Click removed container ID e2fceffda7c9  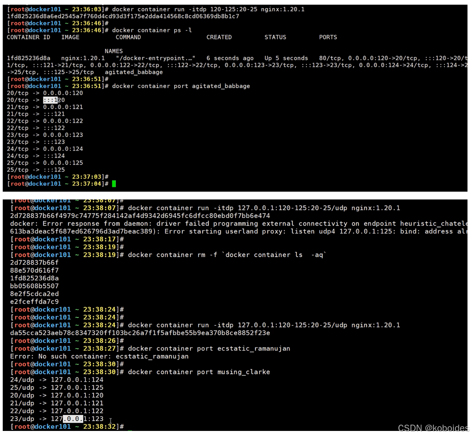point(34,302)
